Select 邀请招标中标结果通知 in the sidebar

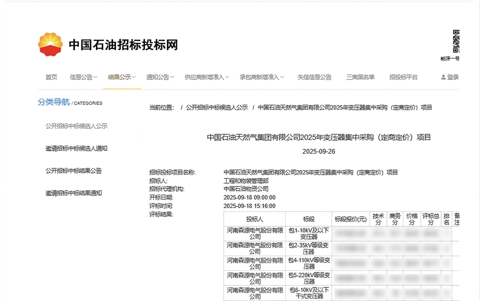coord(73,193)
